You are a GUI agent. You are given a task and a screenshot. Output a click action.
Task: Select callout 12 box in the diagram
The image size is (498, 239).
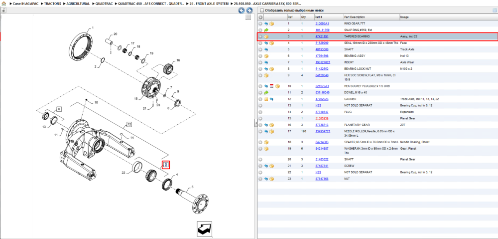click(x=129, y=124)
